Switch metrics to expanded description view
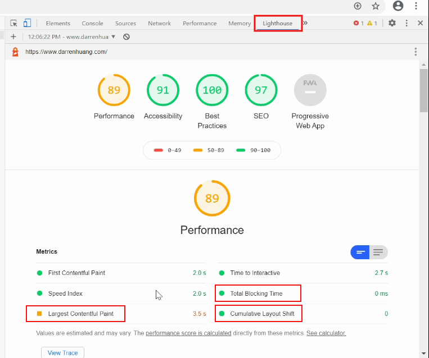Screen dimensions: 429x358 (x=378, y=252)
